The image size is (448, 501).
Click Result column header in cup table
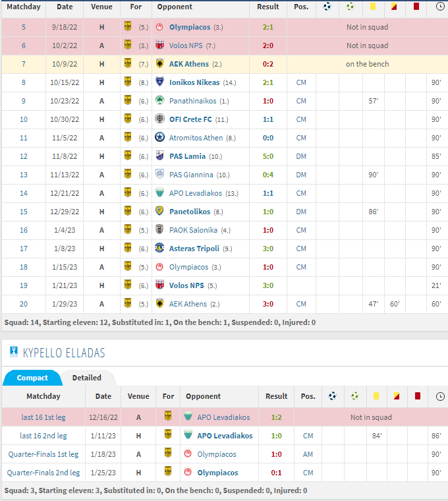tap(277, 396)
